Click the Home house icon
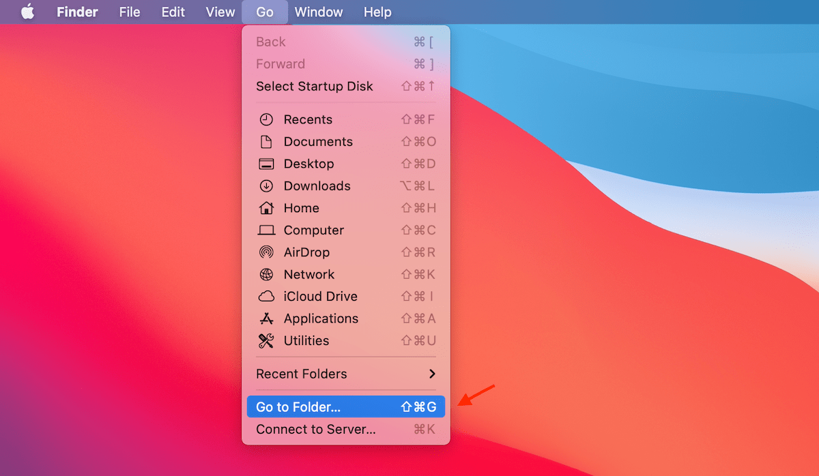 [266, 208]
